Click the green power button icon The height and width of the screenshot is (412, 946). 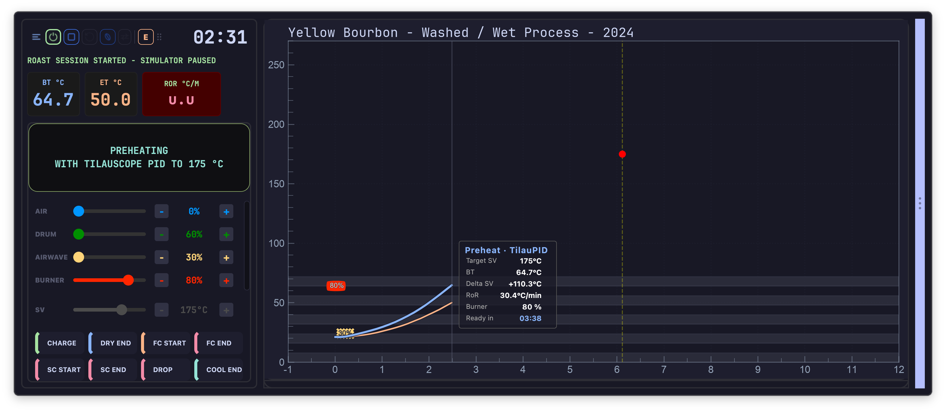tap(53, 37)
